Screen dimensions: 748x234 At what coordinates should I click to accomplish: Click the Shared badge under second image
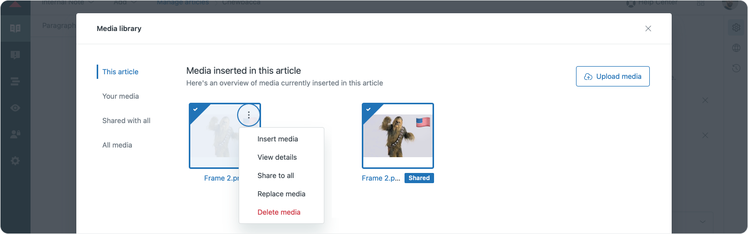point(419,178)
